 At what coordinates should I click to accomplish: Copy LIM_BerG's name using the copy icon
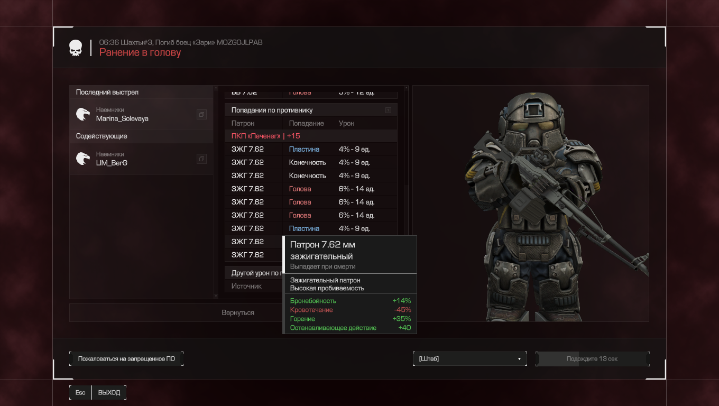click(201, 159)
